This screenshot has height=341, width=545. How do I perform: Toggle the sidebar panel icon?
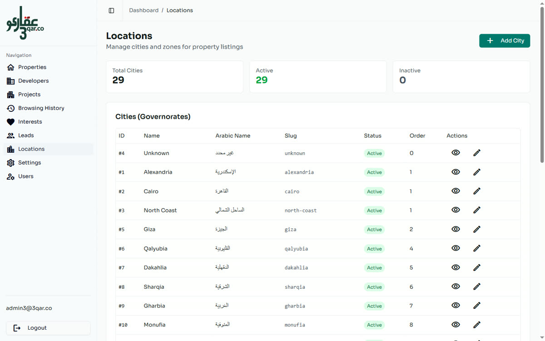coord(111,10)
